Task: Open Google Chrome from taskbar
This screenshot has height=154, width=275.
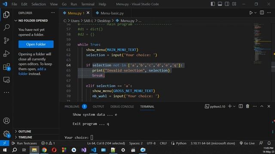Action: [44, 150]
